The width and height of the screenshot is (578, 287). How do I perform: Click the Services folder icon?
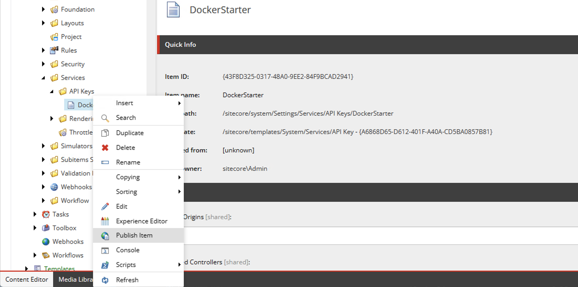pos(54,78)
